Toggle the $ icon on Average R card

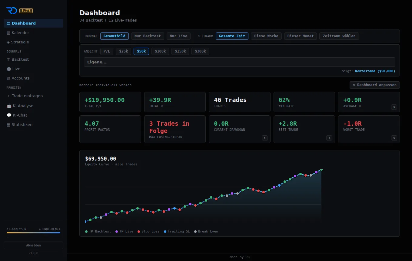pyautogui.click(x=394, y=107)
